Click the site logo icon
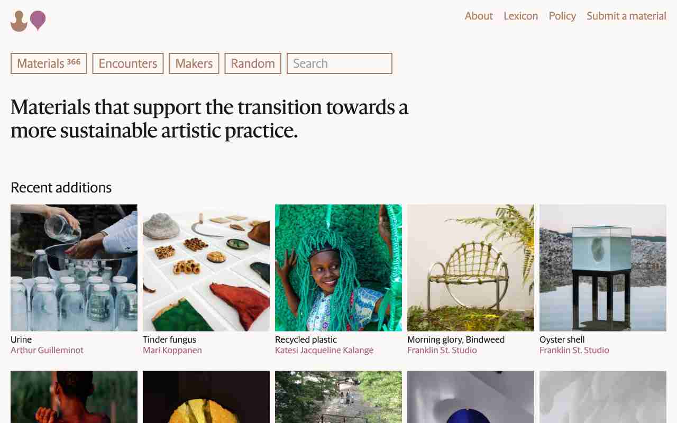Viewport: 677px width, 423px height. tap(28, 21)
